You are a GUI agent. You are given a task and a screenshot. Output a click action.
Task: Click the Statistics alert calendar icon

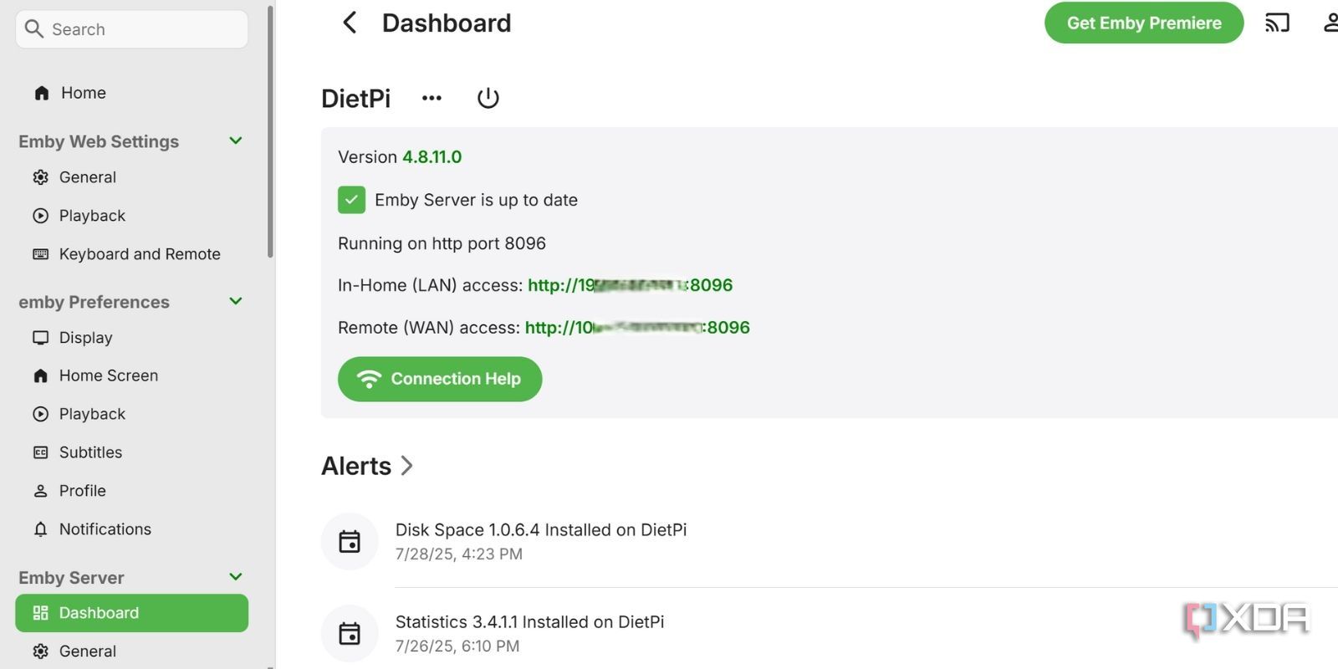pyautogui.click(x=350, y=634)
